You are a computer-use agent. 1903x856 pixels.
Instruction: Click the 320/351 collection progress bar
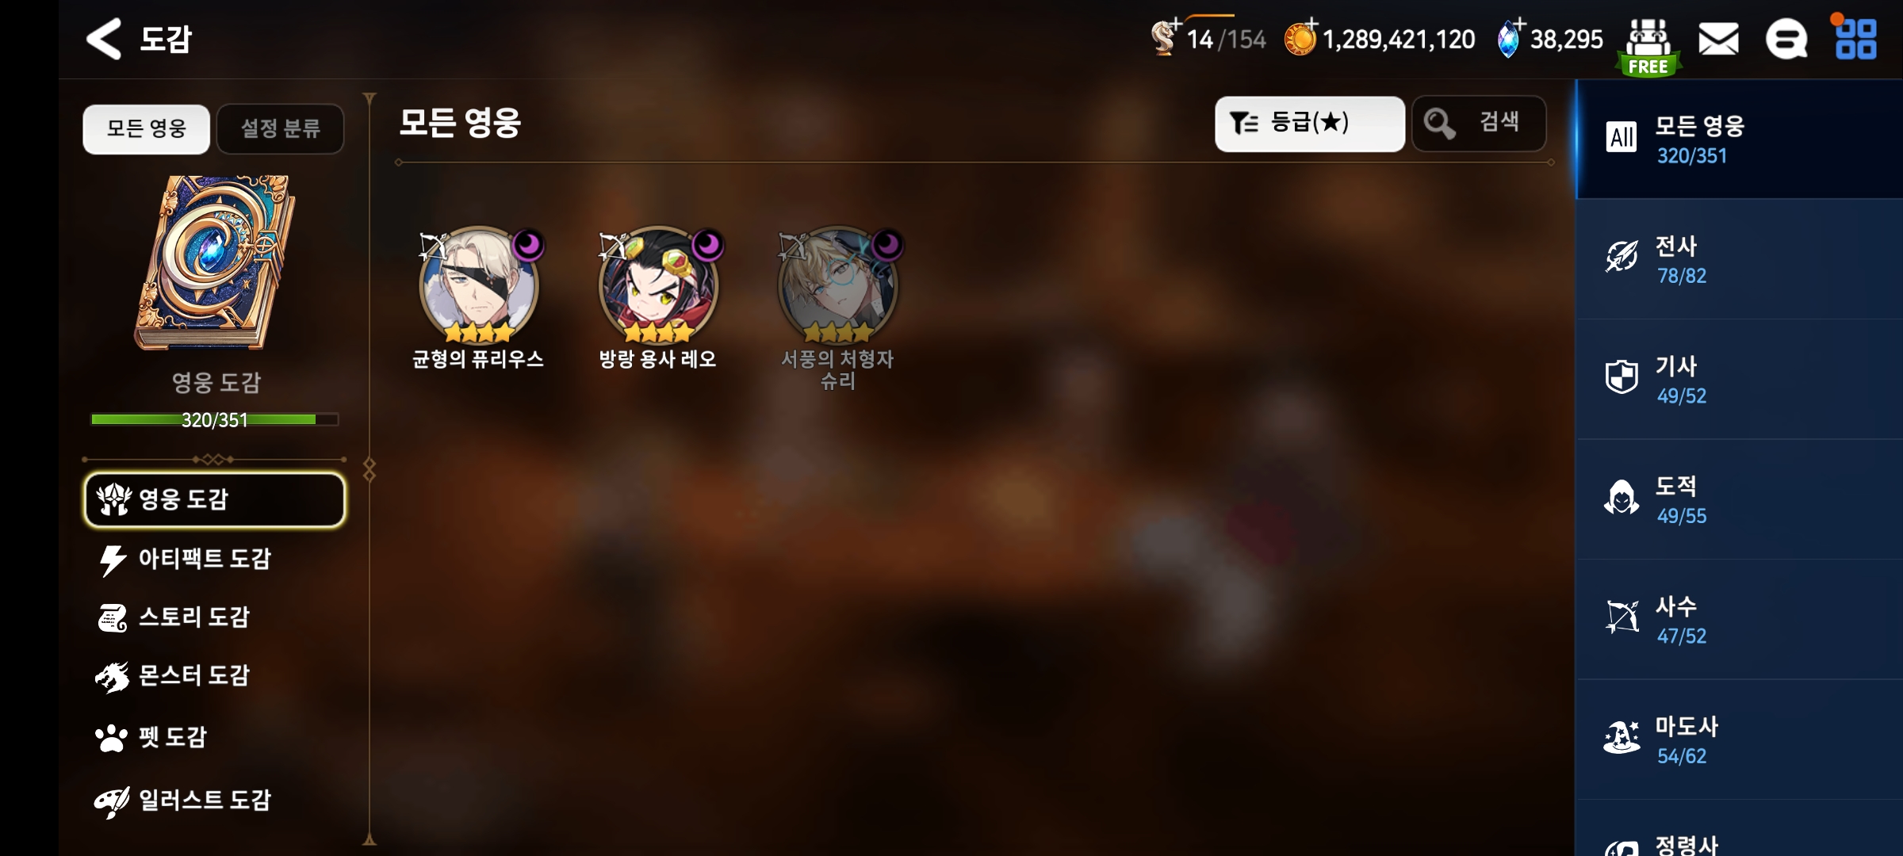[x=215, y=419]
